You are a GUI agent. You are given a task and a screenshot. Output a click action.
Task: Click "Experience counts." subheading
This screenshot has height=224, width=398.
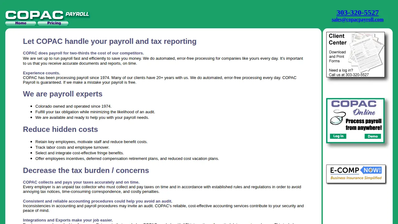[42, 73]
